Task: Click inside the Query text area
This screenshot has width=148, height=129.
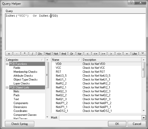Action: click(75, 32)
